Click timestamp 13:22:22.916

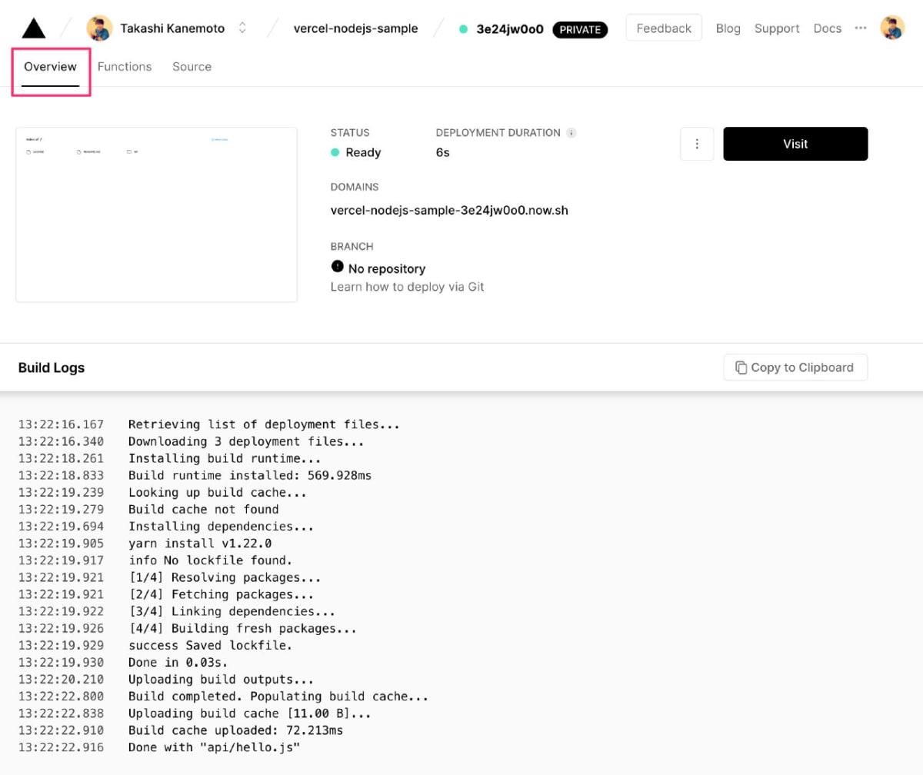coord(61,747)
